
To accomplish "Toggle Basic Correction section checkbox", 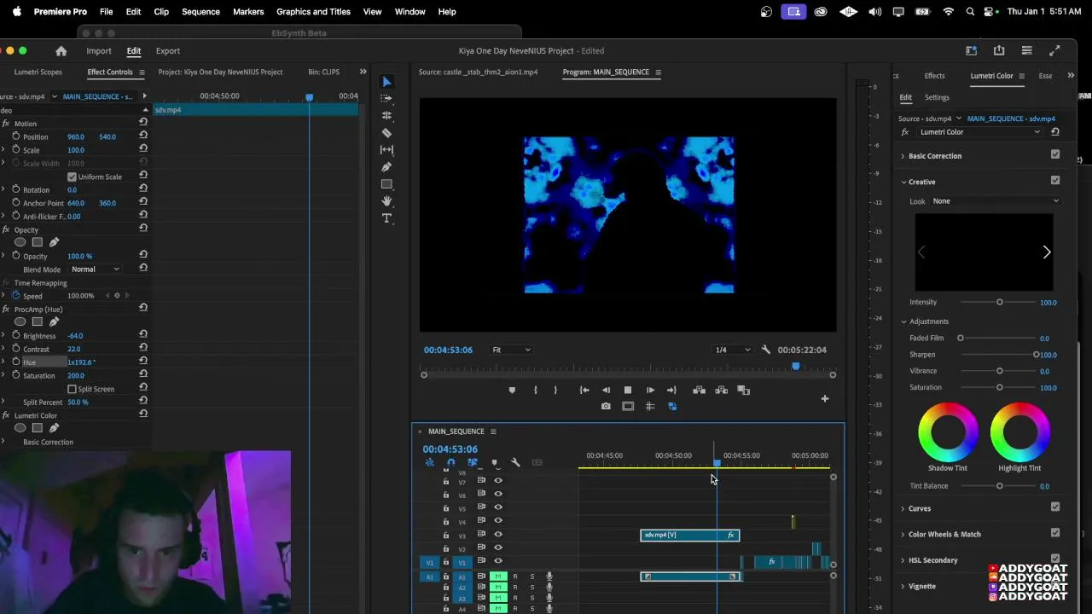I will coord(1055,155).
